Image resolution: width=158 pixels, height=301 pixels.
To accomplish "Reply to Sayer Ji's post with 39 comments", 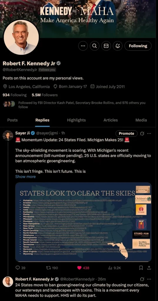I will (x=20, y=268).
